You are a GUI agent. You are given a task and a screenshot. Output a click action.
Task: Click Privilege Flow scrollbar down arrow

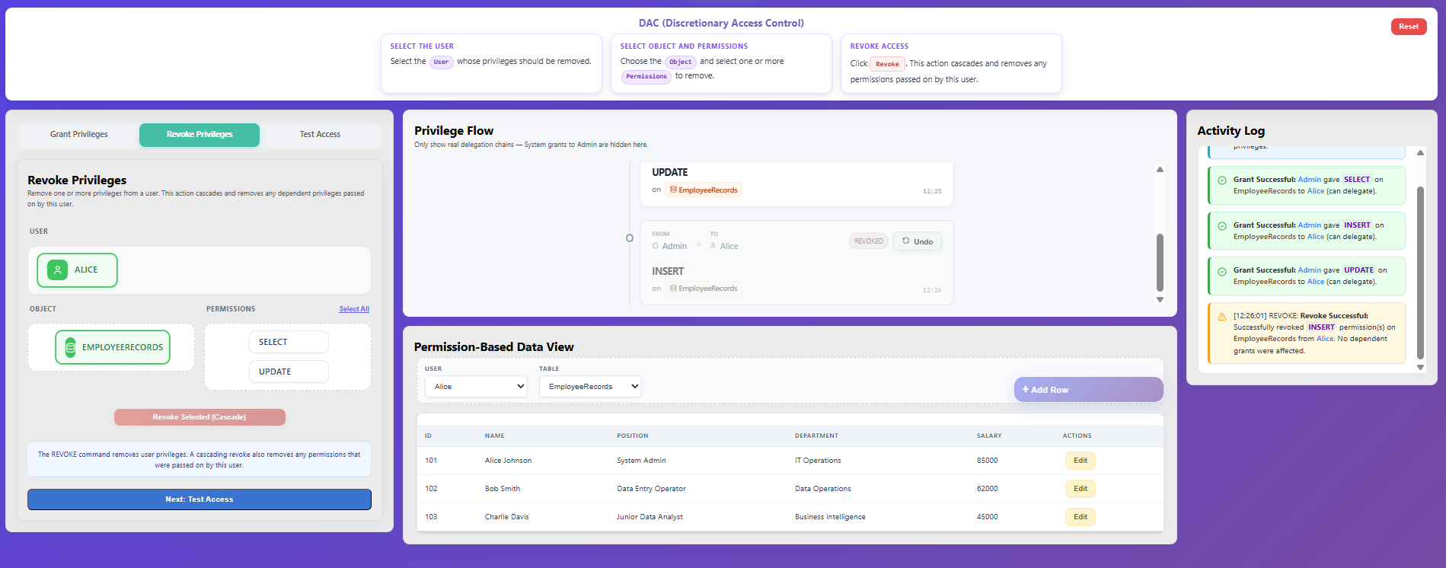tap(1160, 300)
